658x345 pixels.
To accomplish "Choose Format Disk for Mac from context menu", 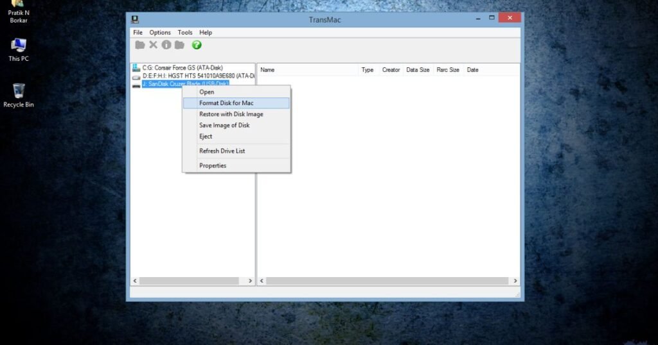I will pos(226,103).
